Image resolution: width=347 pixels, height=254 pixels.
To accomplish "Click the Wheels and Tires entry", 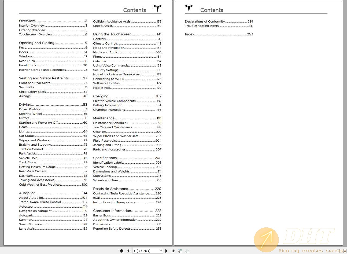I will pos(127,181).
